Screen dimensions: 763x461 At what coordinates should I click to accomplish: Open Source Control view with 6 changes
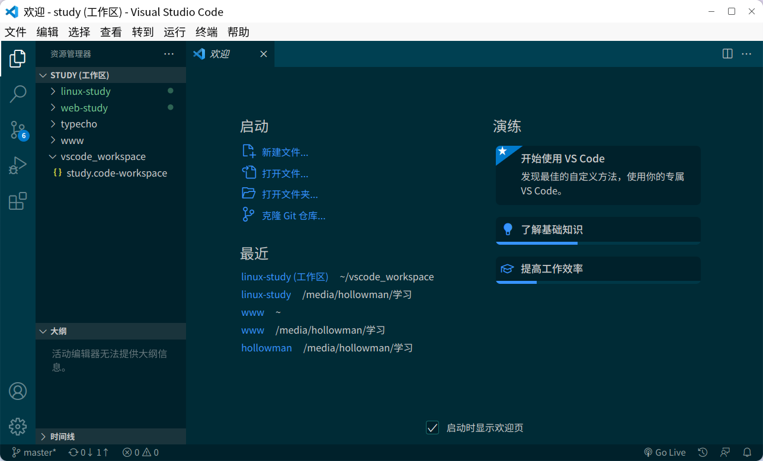pyautogui.click(x=18, y=130)
